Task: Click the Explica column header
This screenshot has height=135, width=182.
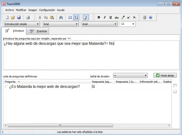Action: tap(167, 82)
